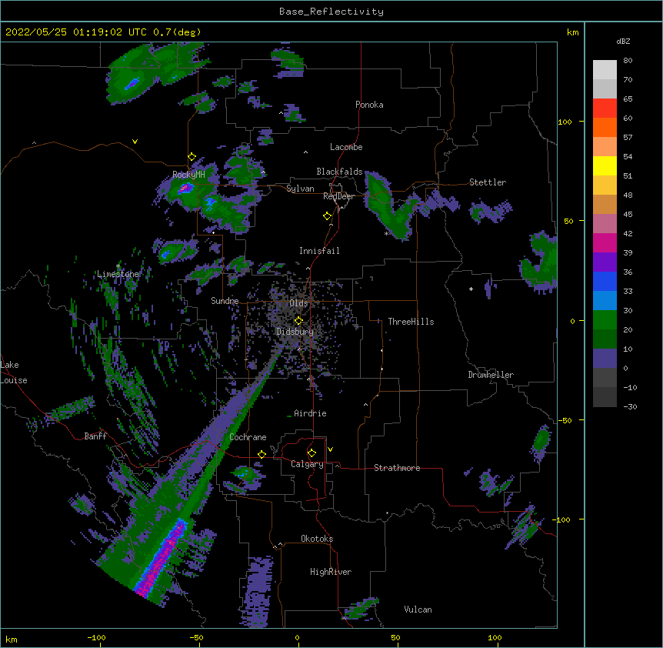Click the -50 km tick on right axis

(565, 420)
